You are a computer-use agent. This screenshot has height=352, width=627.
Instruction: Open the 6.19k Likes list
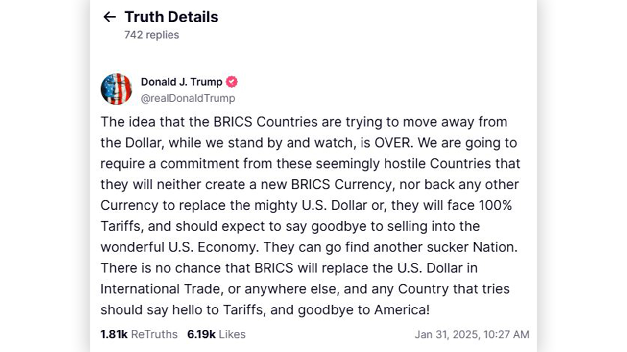216,334
